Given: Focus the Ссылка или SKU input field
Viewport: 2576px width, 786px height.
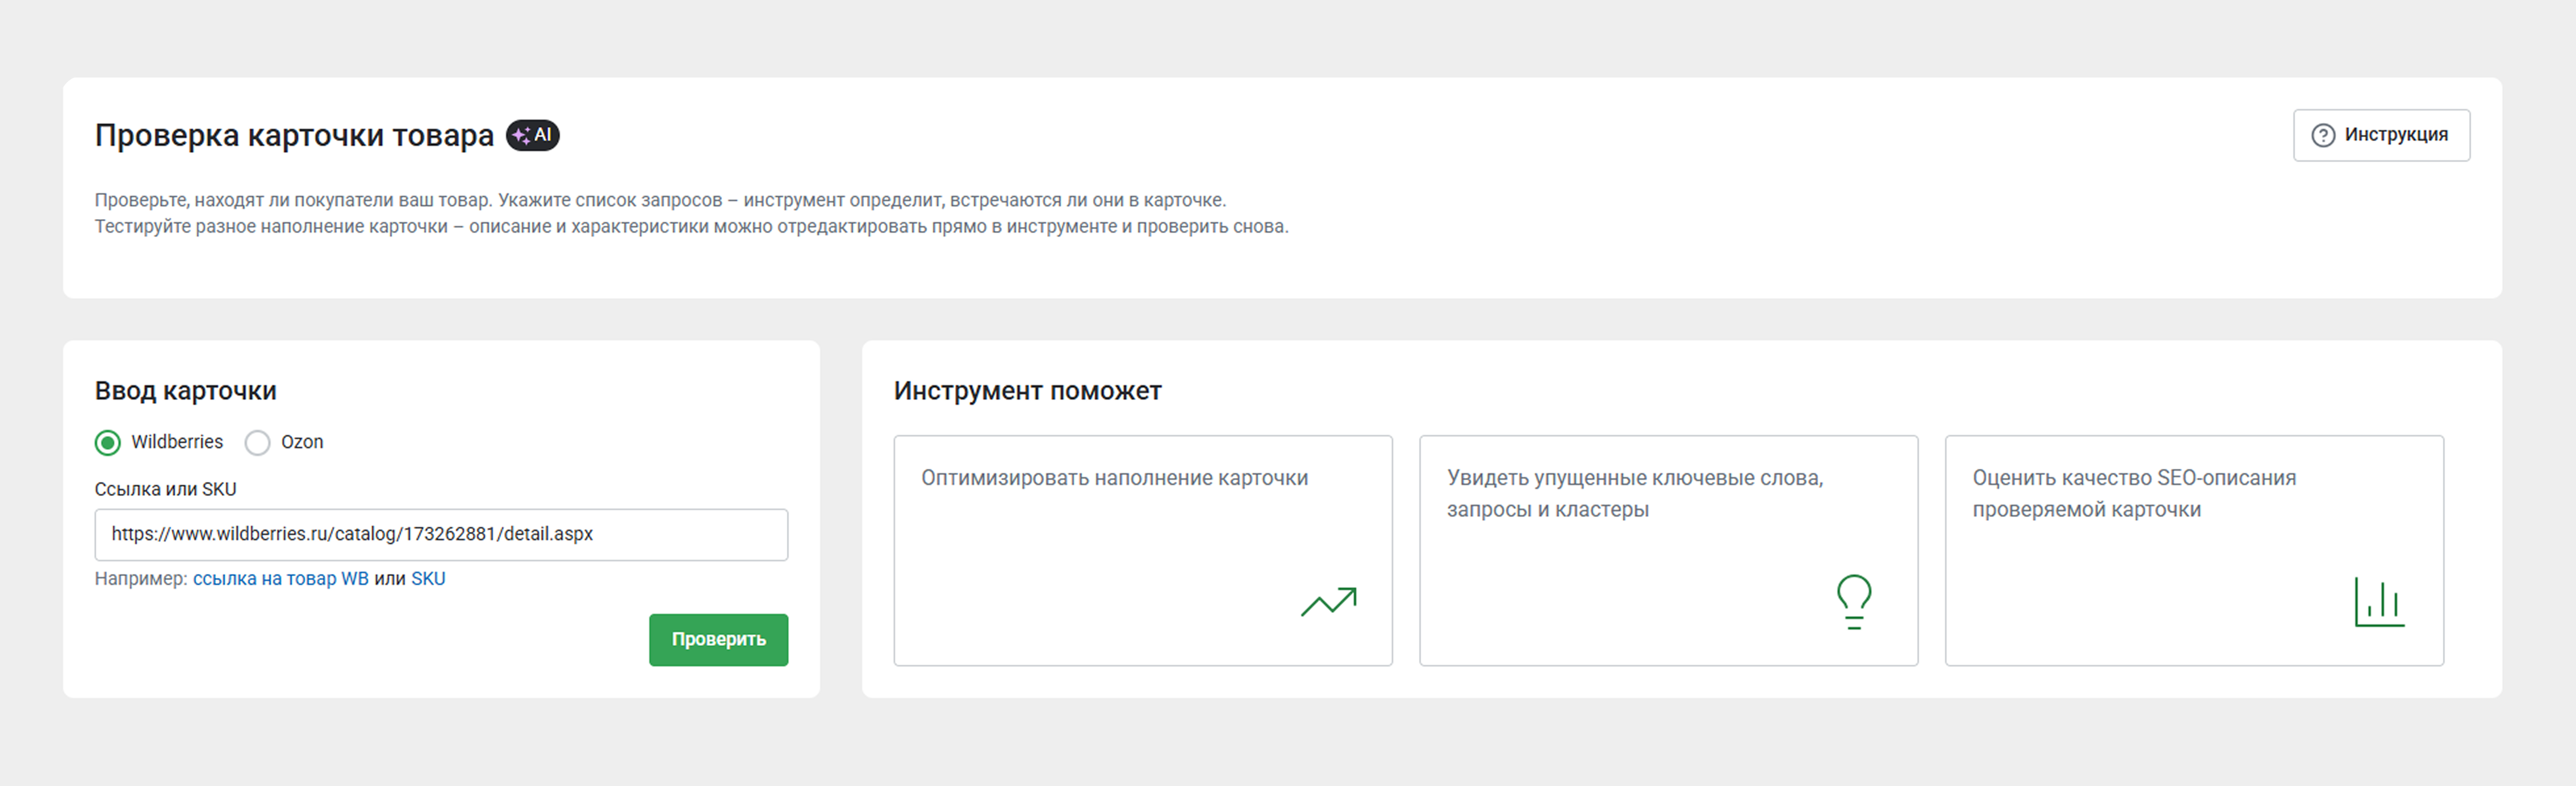Looking at the screenshot, I should click(441, 535).
